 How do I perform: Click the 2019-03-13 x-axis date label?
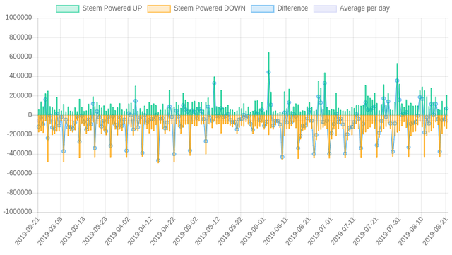72,232
